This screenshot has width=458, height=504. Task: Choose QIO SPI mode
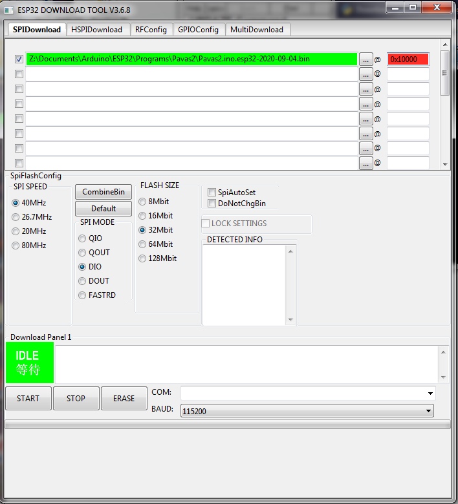tap(82, 238)
